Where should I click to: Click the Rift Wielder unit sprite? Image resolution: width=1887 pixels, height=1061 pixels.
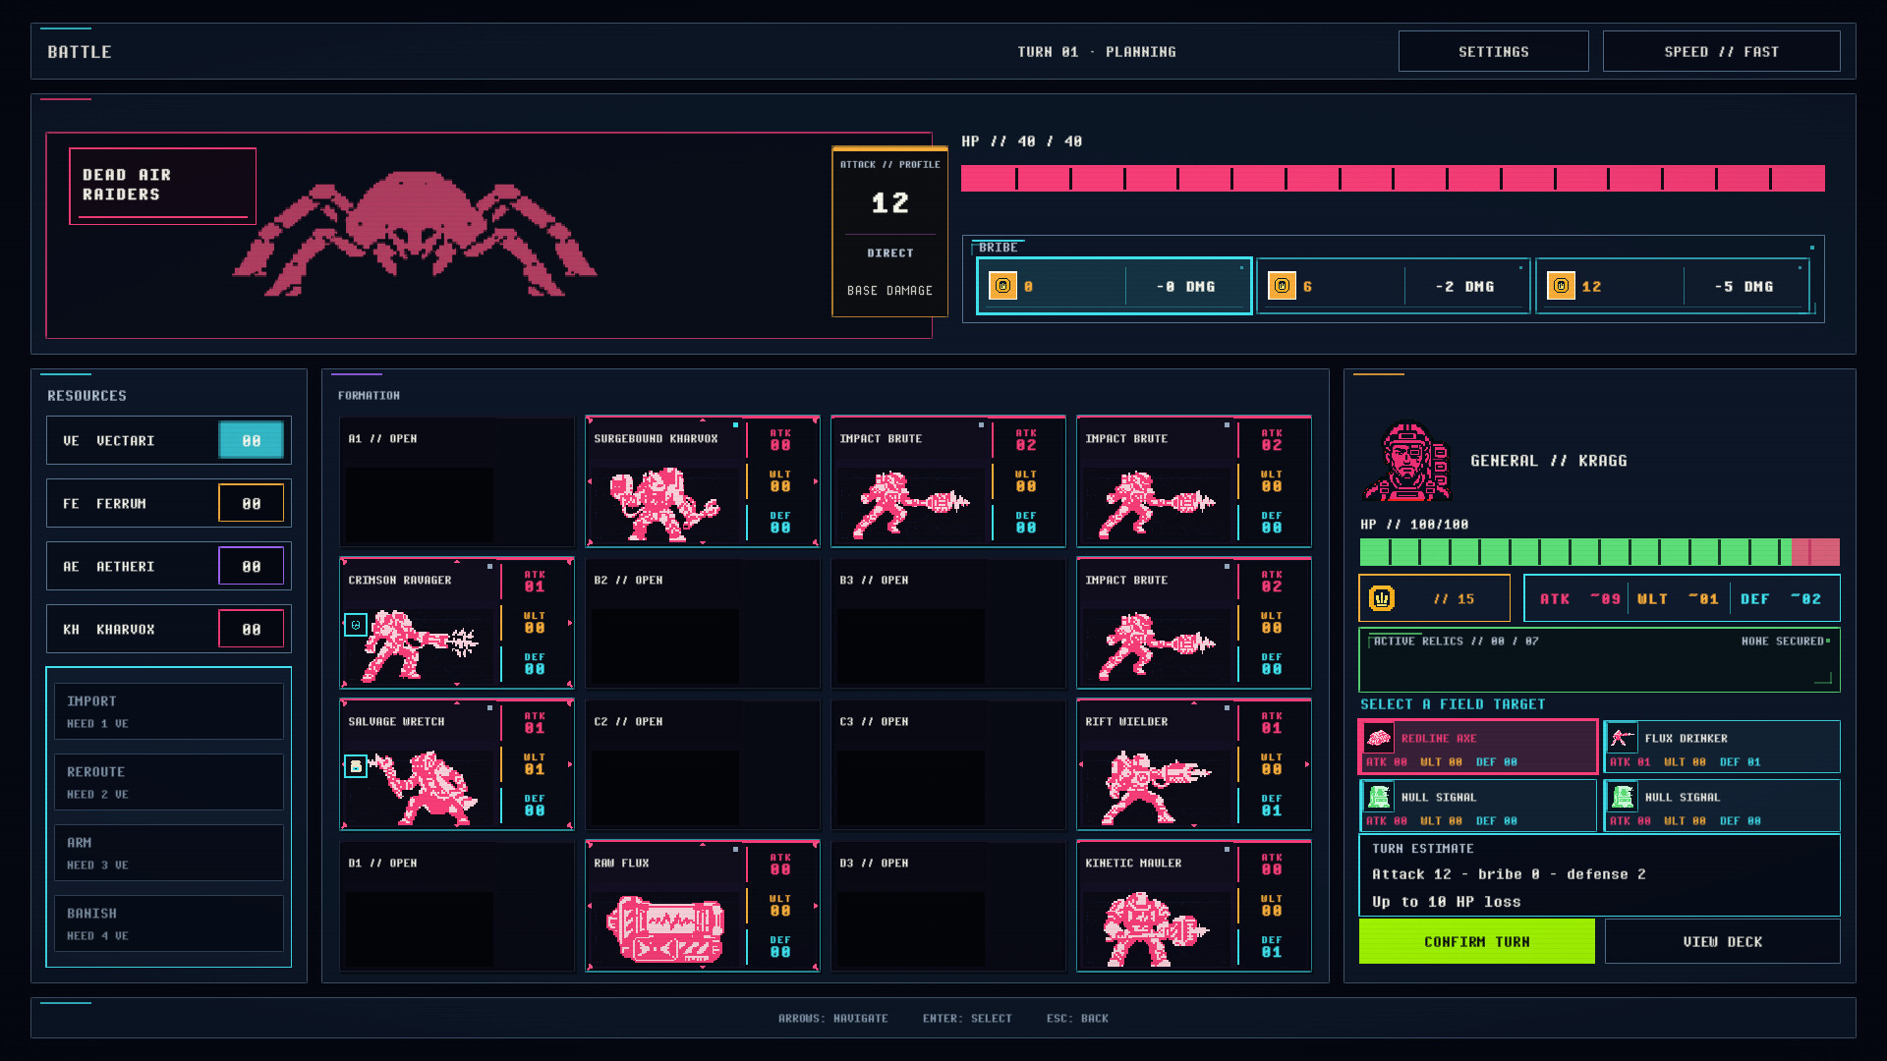(1157, 788)
